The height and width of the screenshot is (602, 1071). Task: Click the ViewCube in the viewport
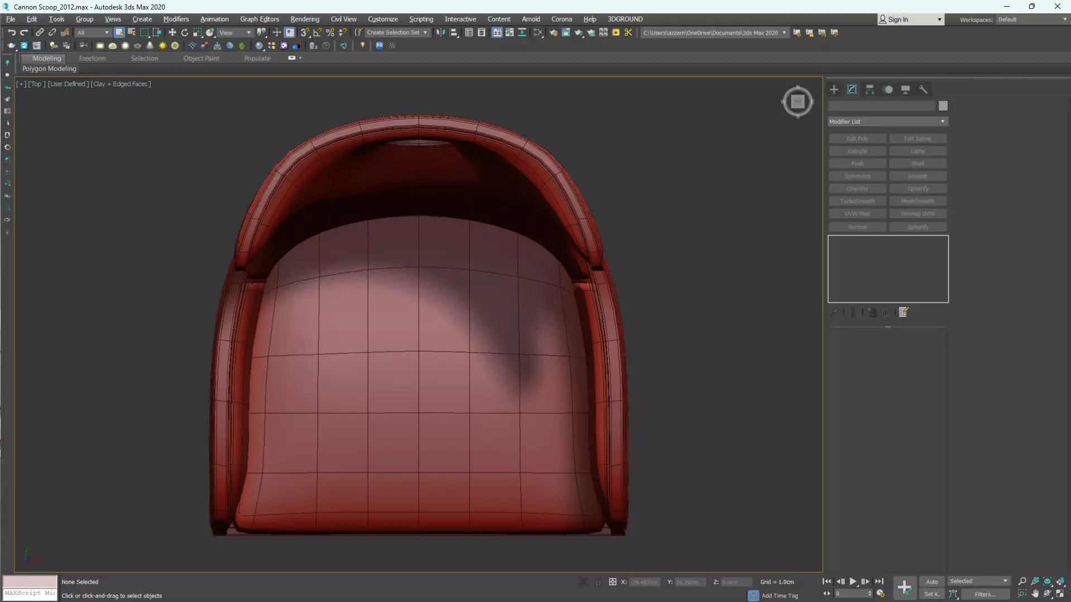tap(797, 102)
